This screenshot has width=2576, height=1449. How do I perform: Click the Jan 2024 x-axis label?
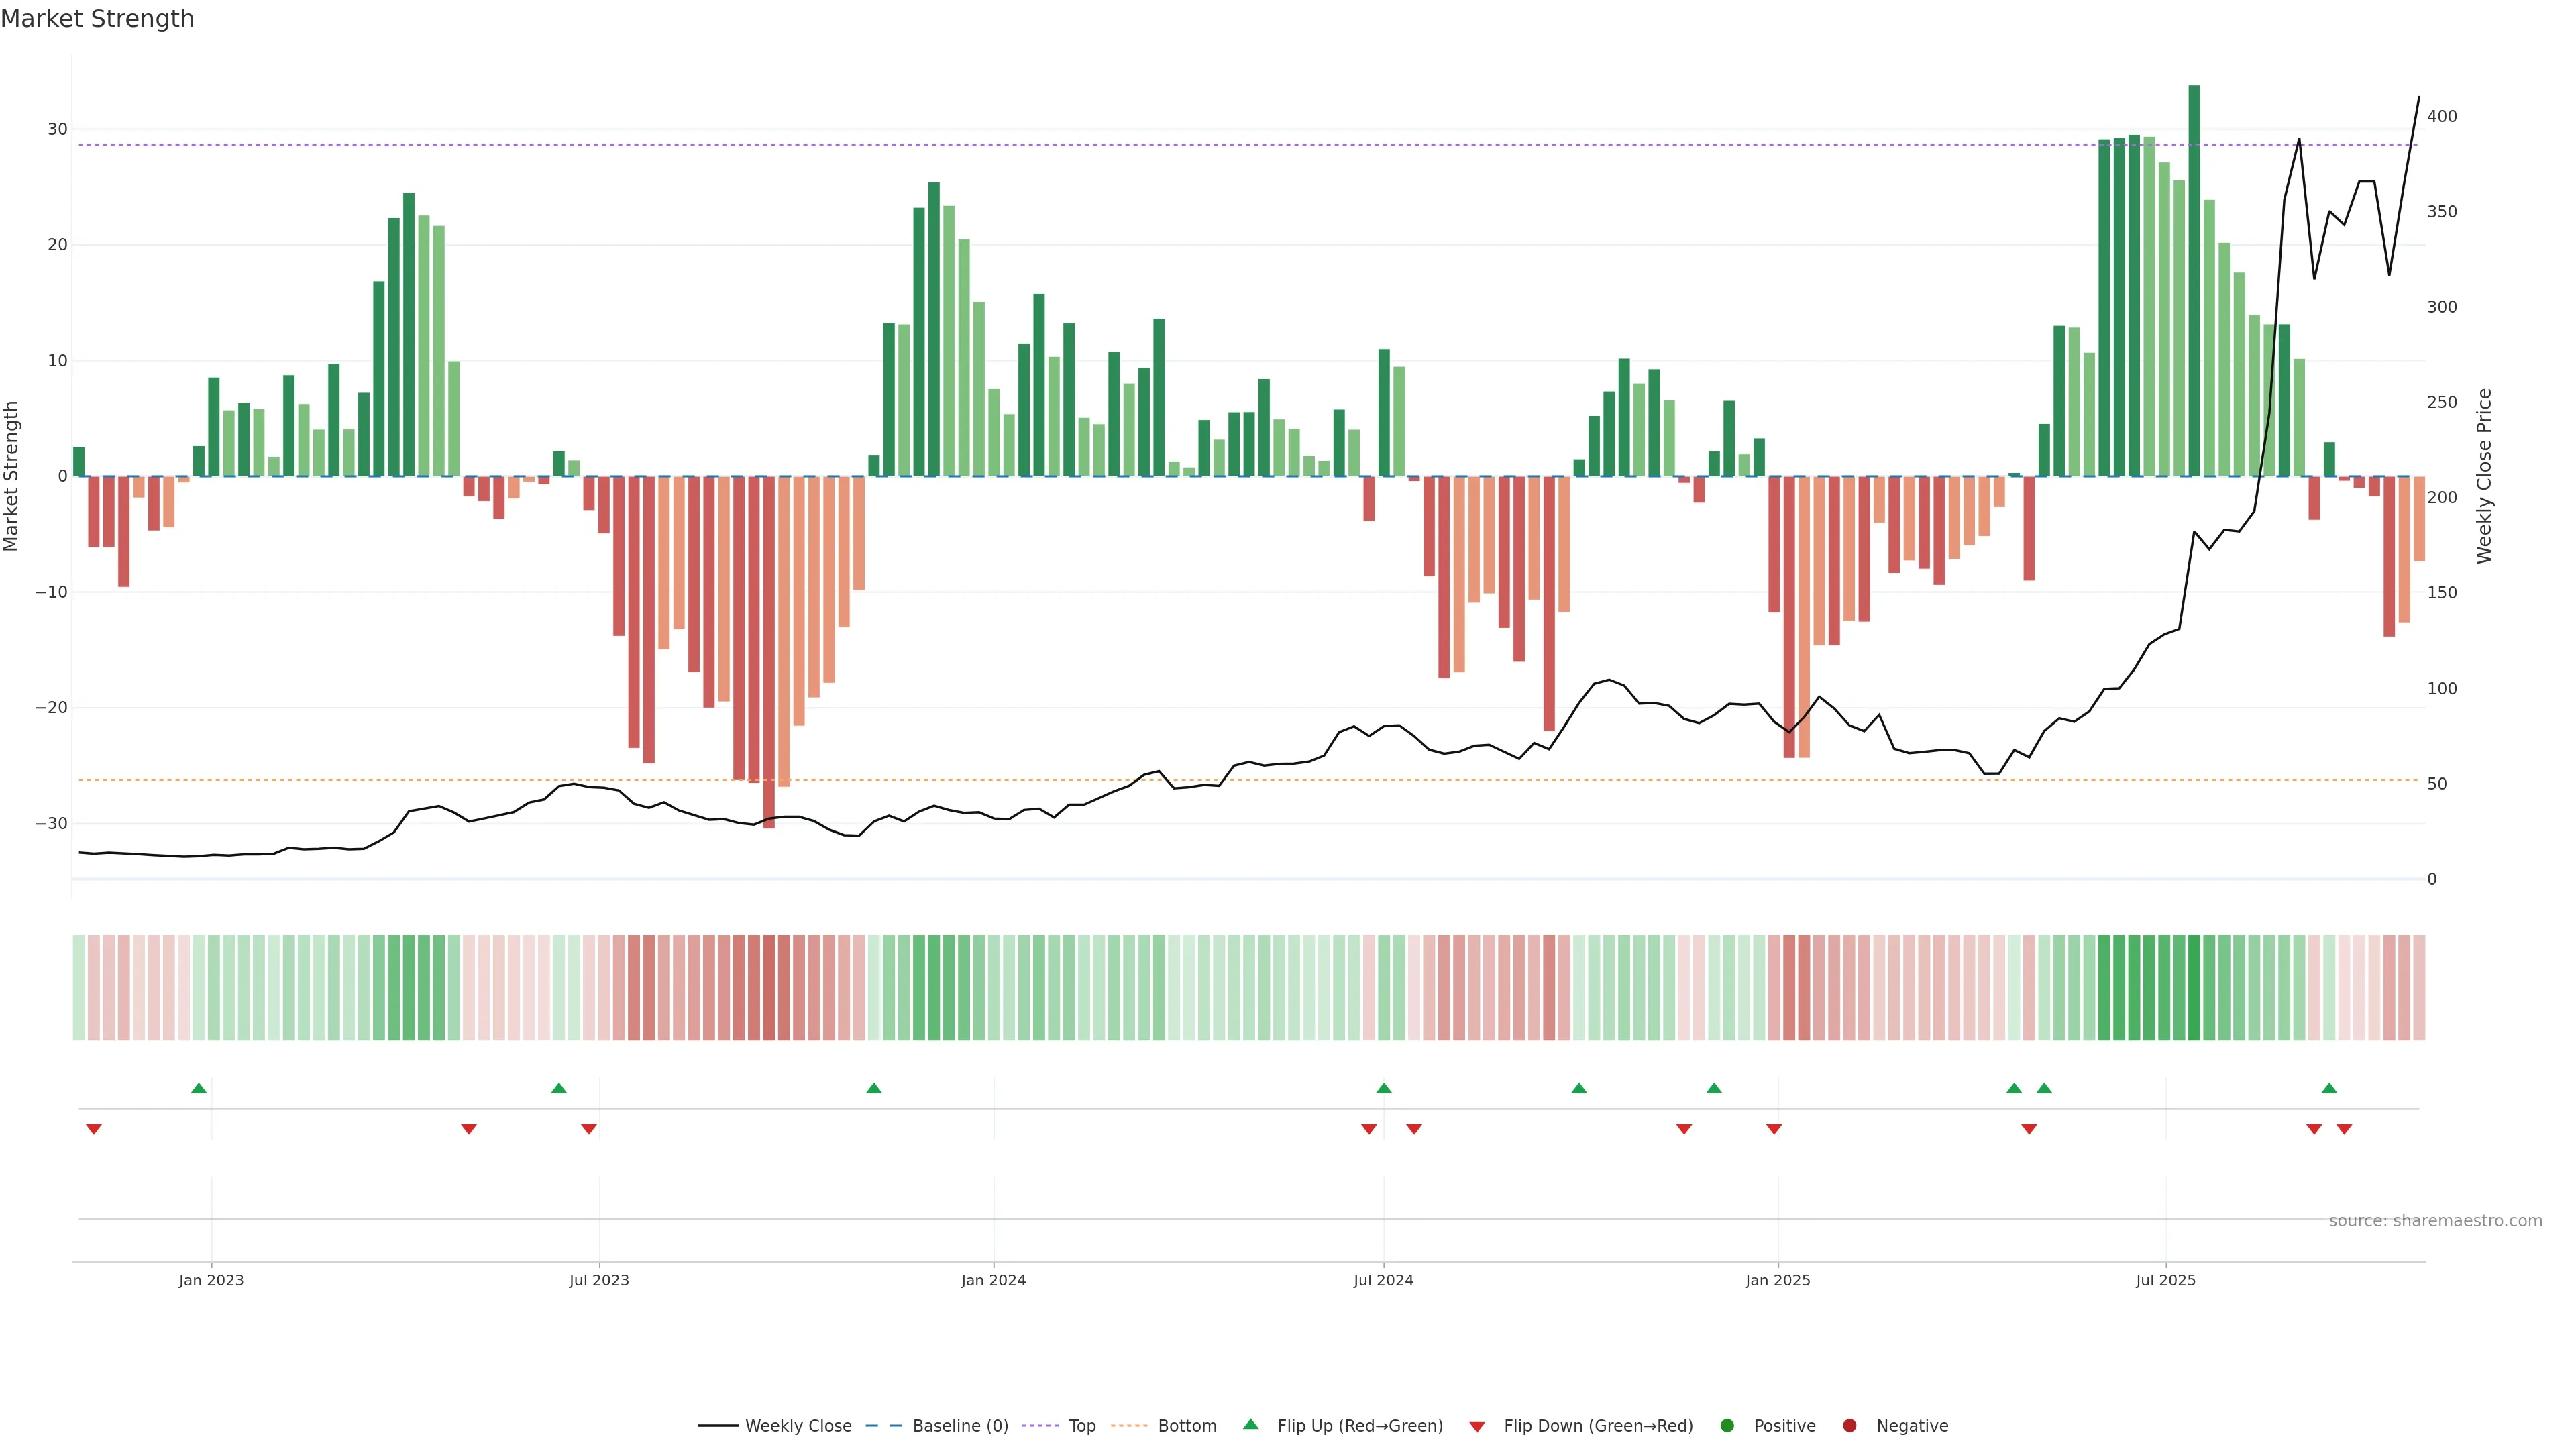[993, 1280]
